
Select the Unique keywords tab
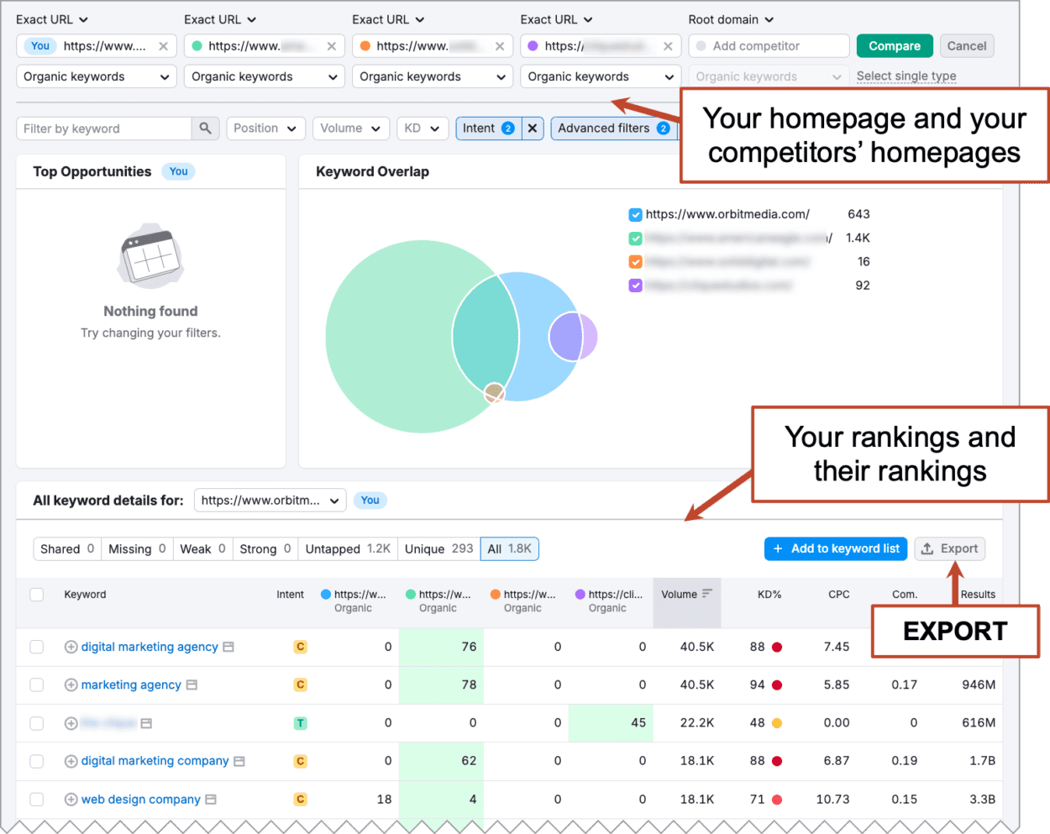(438, 549)
